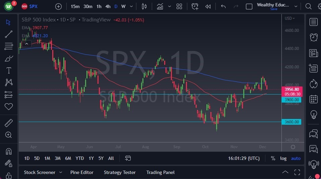The height and width of the screenshot is (179, 321).
Task: Add a symbol to compare
Action: (58, 7)
